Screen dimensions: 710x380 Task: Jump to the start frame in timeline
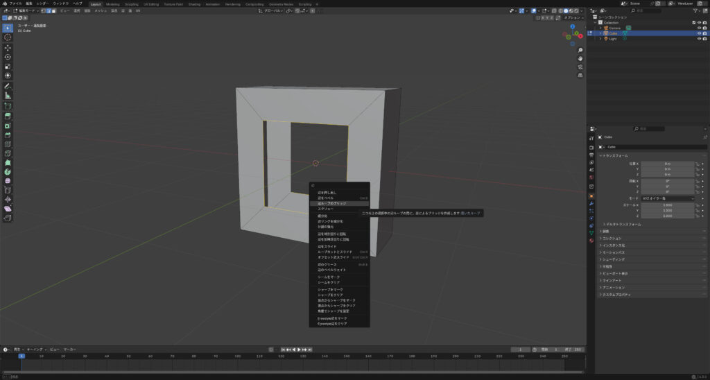pyautogui.click(x=283, y=349)
